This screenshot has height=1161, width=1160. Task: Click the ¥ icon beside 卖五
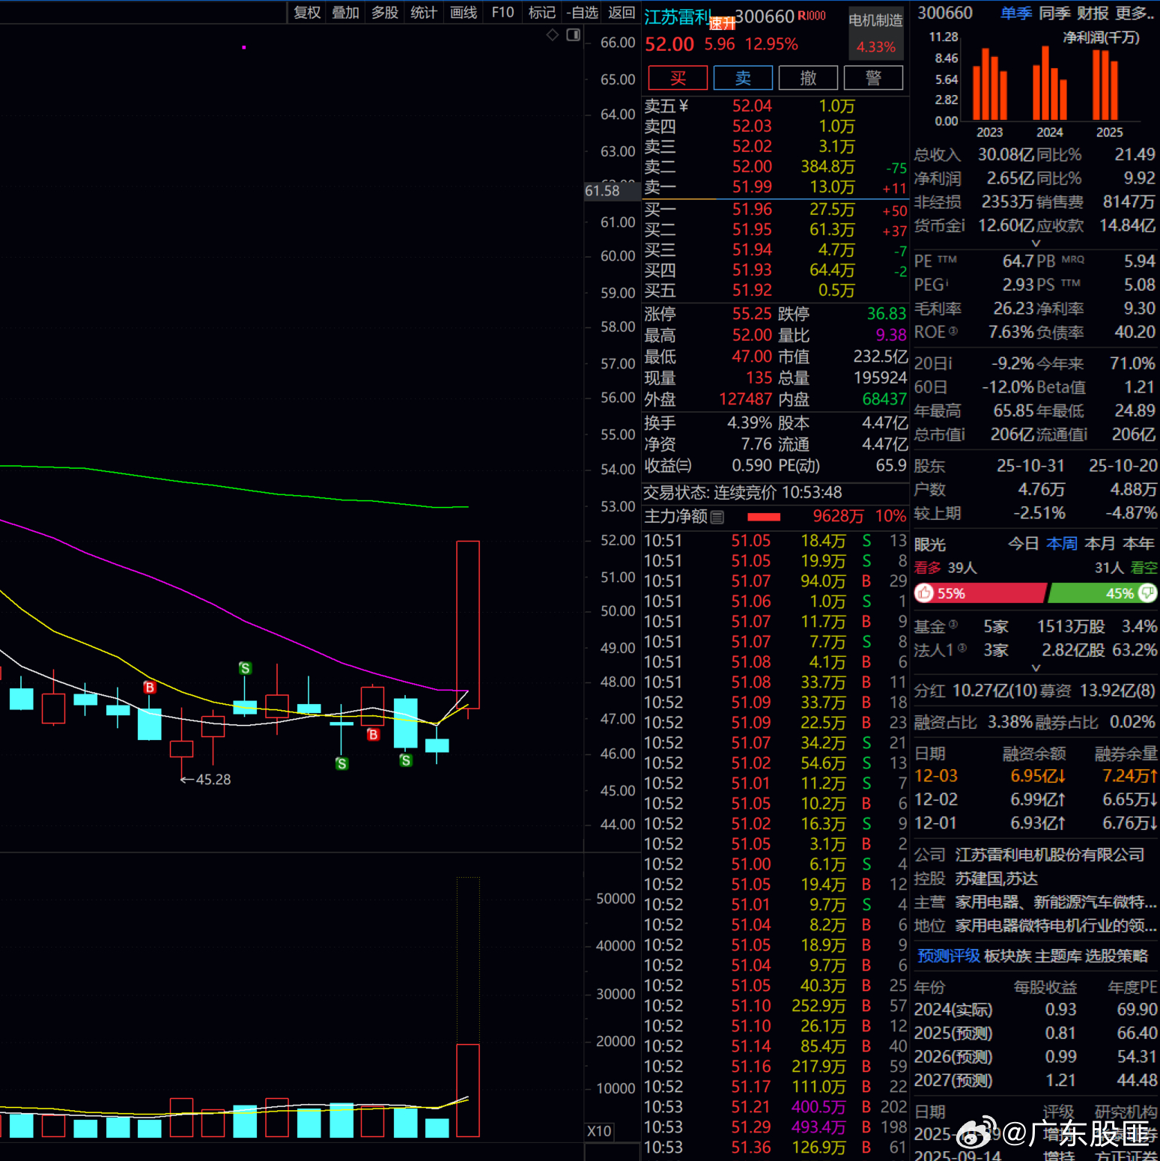click(683, 106)
